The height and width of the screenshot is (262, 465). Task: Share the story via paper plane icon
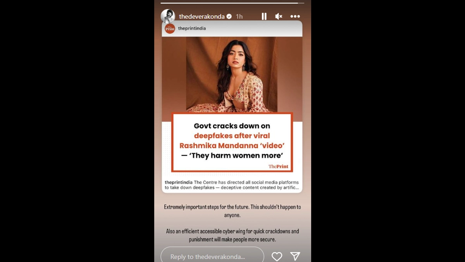[295, 256]
